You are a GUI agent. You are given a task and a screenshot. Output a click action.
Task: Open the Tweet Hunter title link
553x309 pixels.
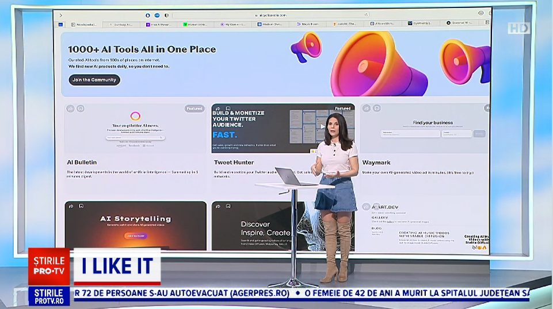(x=233, y=163)
